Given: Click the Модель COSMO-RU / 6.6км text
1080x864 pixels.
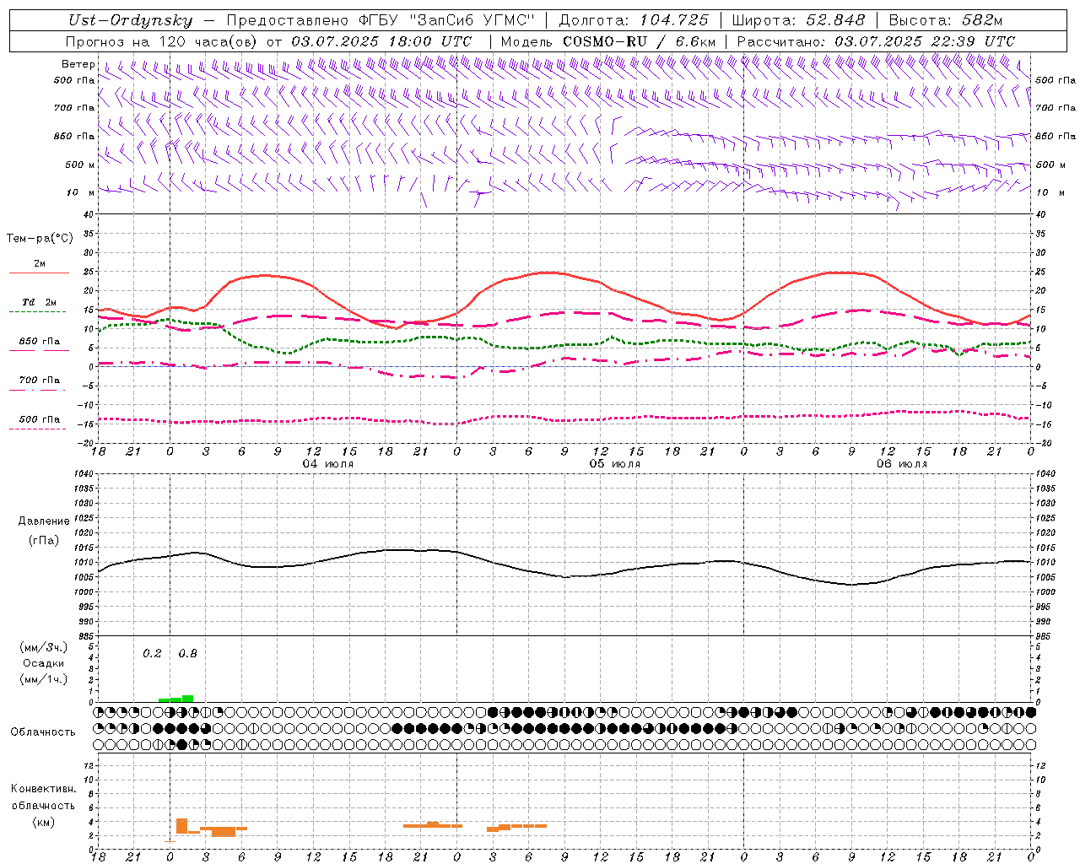Looking at the screenshot, I should [x=608, y=41].
